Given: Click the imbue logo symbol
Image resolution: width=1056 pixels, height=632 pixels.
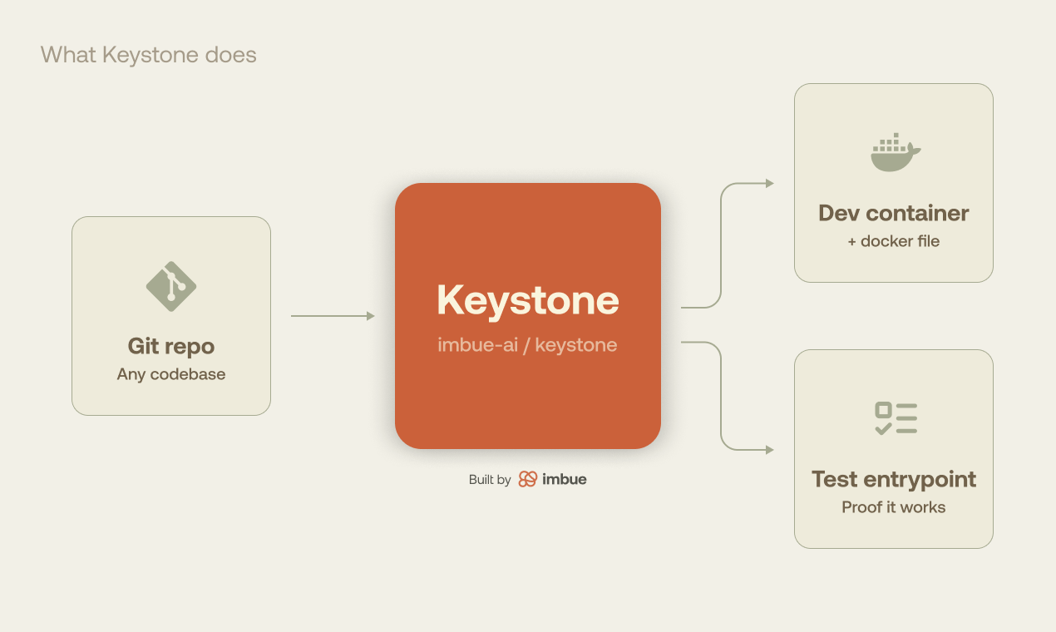Looking at the screenshot, I should click(527, 479).
